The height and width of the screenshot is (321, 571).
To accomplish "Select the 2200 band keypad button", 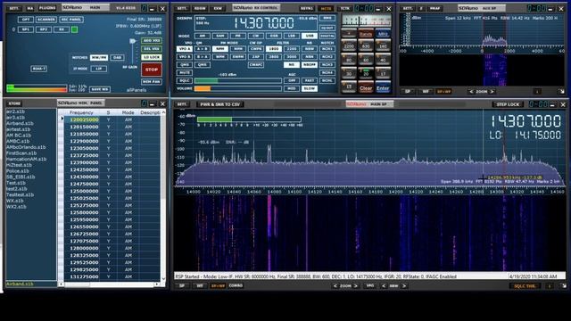I will point(349,46).
